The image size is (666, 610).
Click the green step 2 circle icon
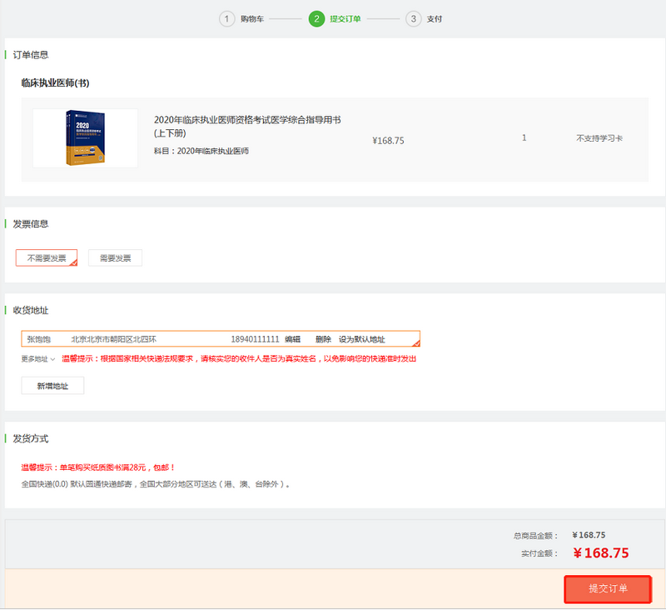pos(316,18)
